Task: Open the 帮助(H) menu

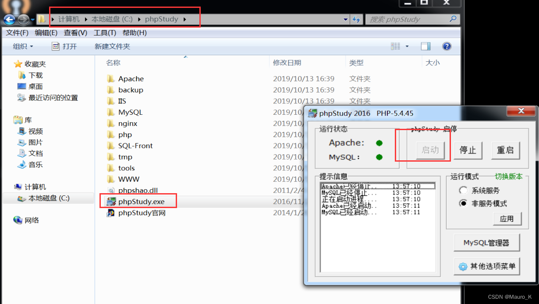Action: (135, 33)
